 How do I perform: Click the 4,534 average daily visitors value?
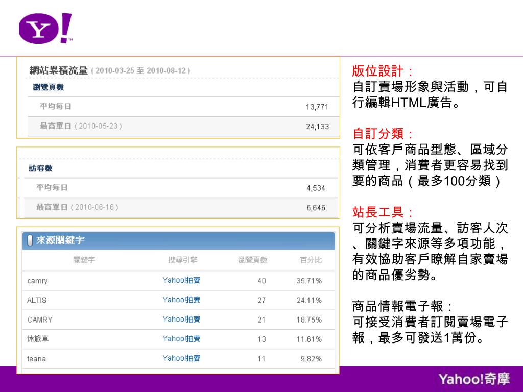pos(316,188)
